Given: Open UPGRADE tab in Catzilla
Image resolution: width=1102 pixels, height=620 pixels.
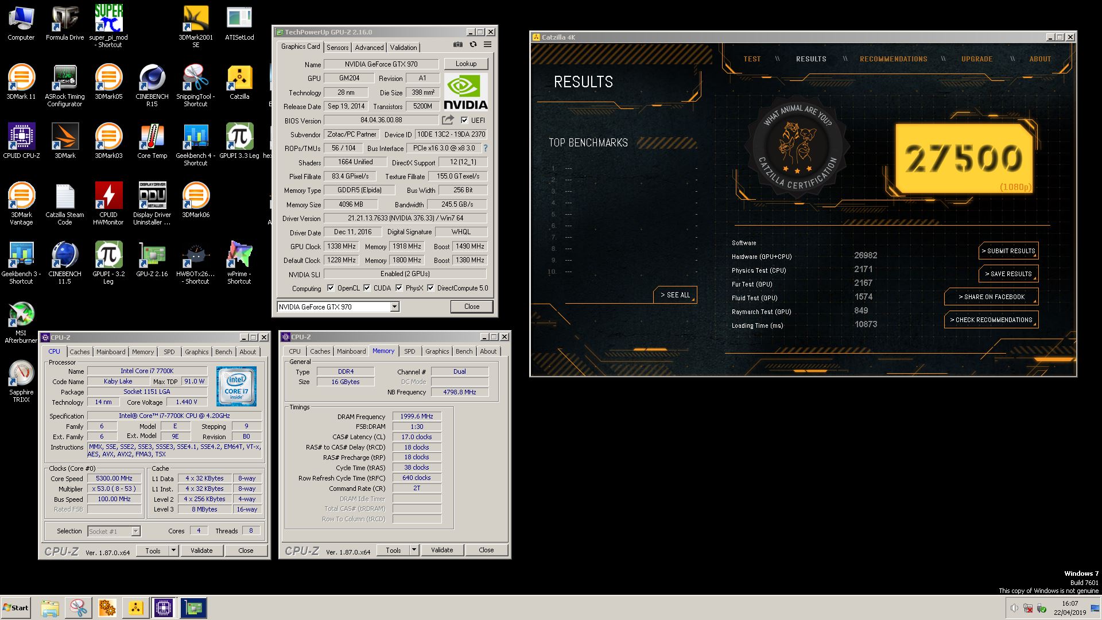Looking at the screenshot, I should click(977, 59).
